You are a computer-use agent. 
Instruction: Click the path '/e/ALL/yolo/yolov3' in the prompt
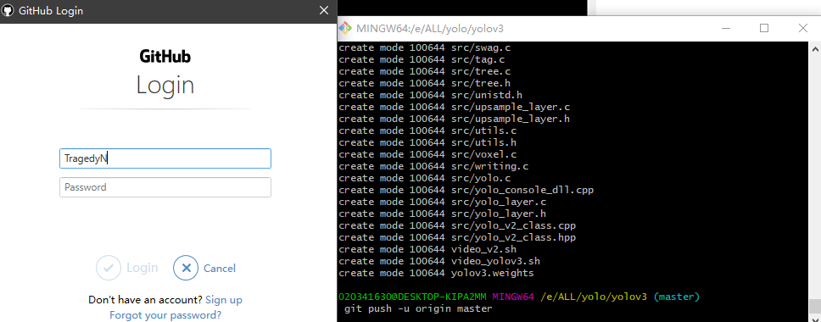594,297
